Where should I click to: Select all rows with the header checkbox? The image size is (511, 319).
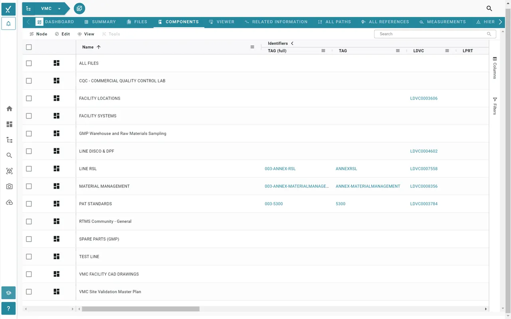[29, 47]
